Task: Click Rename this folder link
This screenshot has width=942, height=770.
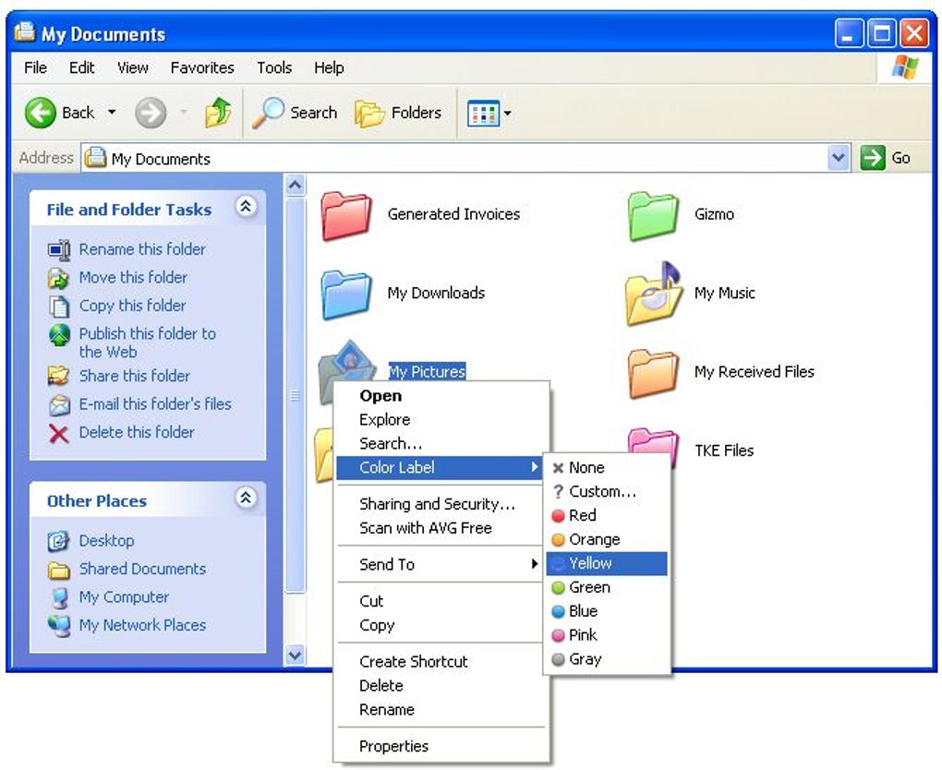Action: tap(142, 248)
